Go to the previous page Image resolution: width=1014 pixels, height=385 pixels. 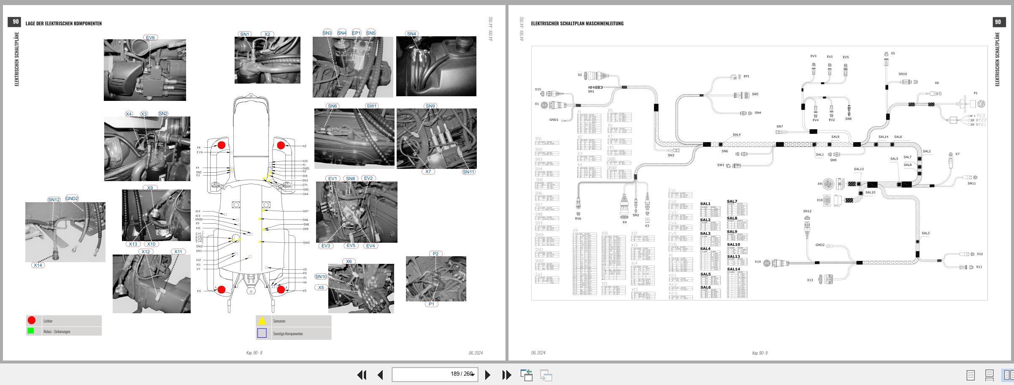coord(380,375)
